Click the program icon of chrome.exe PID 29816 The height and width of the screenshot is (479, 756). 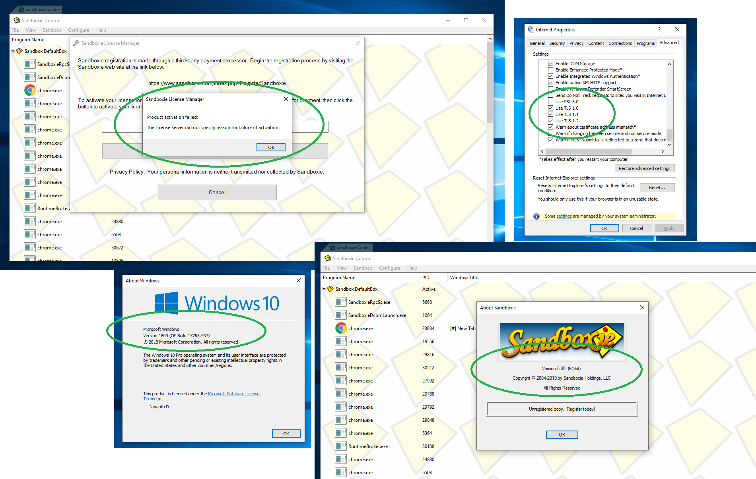coord(341,354)
